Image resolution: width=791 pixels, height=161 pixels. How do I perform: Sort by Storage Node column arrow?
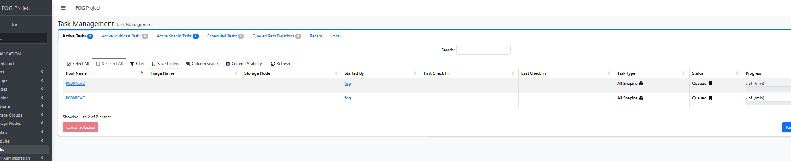[x=336, y=73]
